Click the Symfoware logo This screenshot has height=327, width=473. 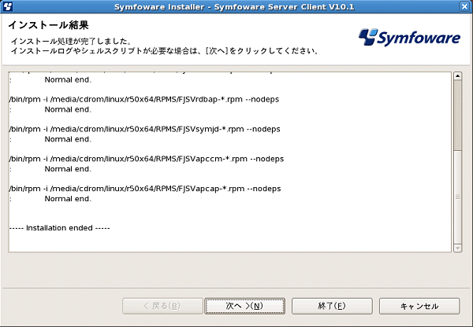click(x=409, y=38)
